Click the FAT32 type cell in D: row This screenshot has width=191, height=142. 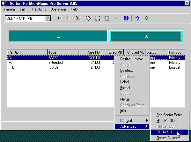point(54,67)
